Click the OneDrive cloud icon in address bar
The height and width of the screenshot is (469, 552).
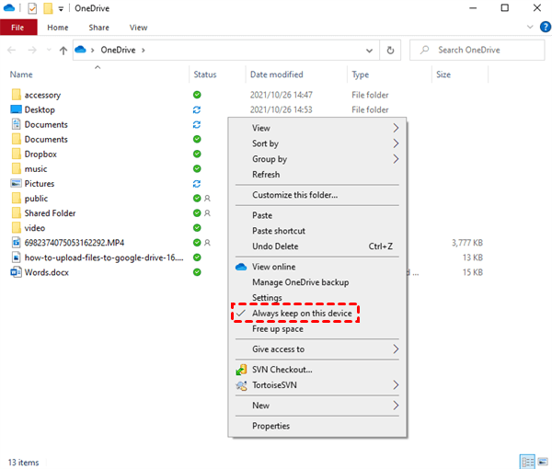(x=80, y=50)
